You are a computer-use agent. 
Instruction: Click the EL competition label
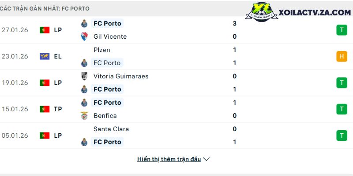tap(58, 56)
